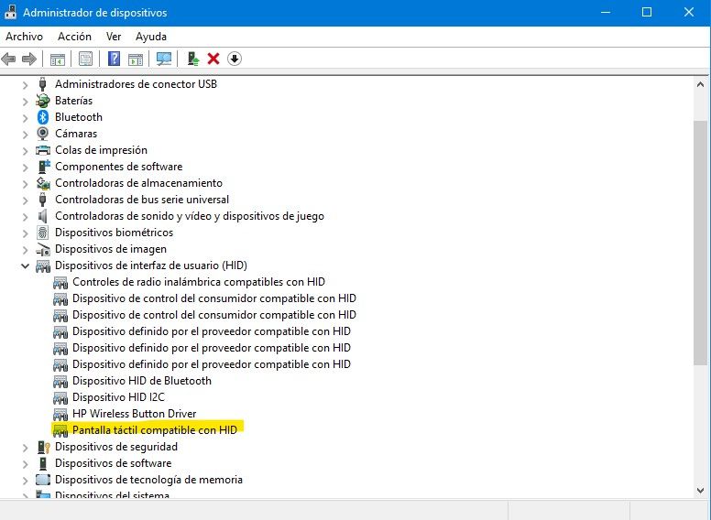Screen dimensions: 711x520
Task: Click the update driver toolbar icon
Action: 192,59
